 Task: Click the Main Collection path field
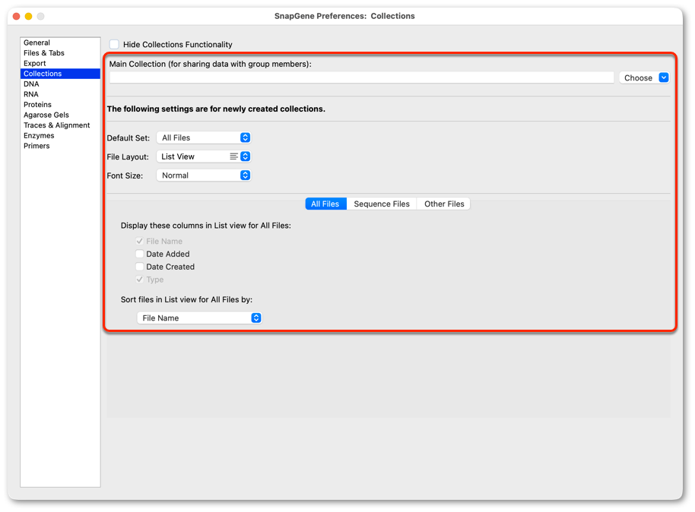[x=362, y=77]
